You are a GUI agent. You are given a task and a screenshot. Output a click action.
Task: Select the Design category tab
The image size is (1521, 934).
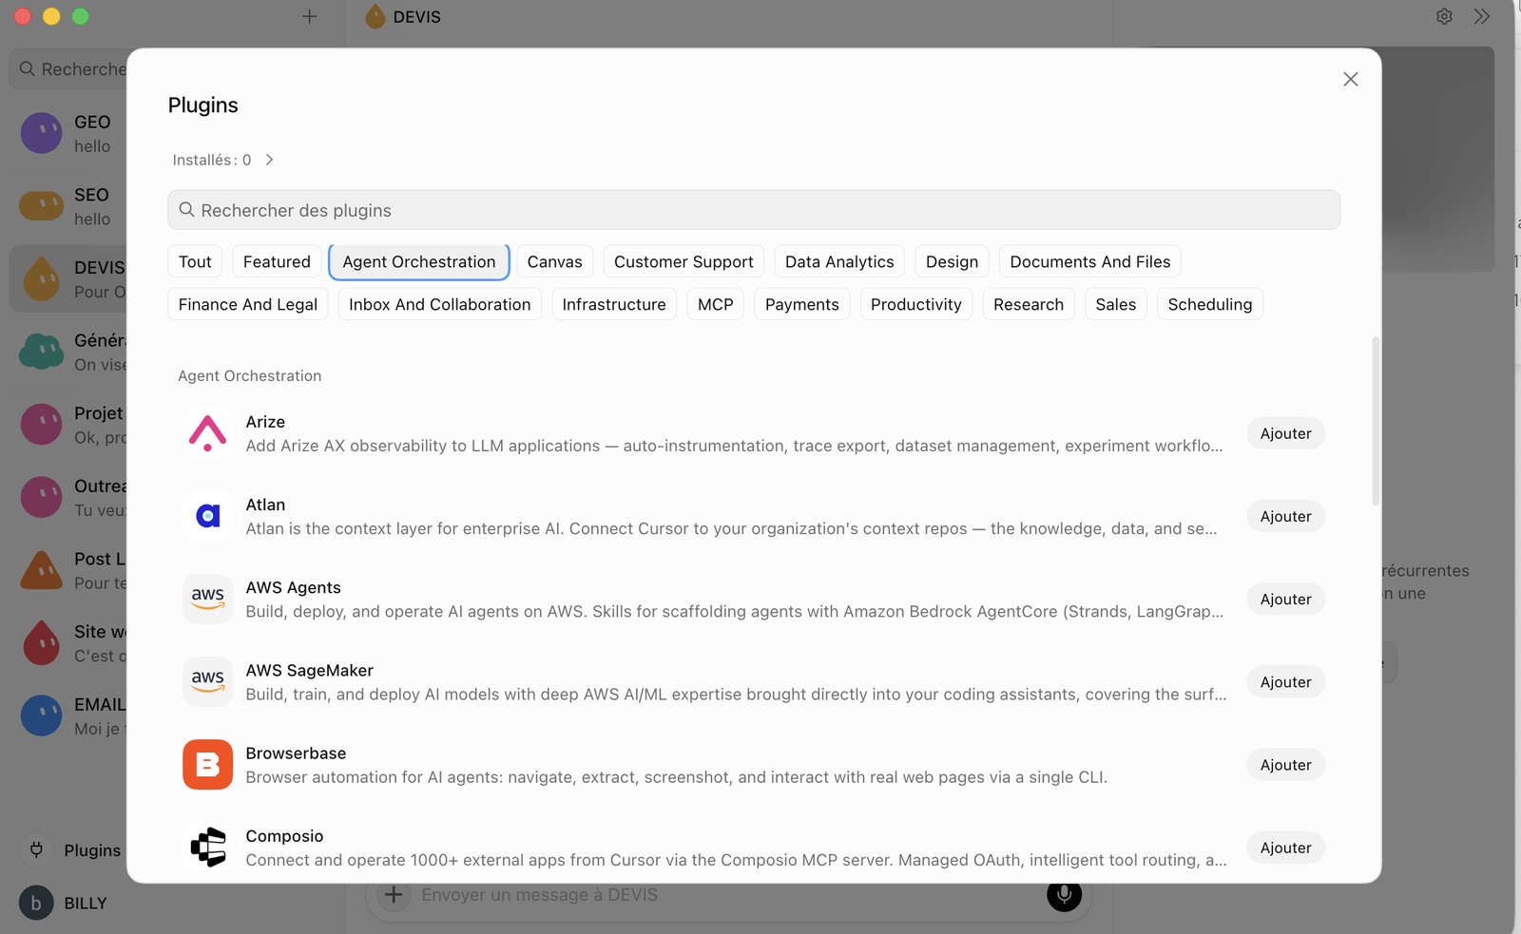[952, 261]
